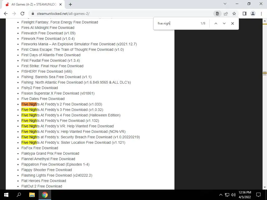The image size is (267, 200).
Task: Open Firework Free Download (v1.0.4)
Action: coord(48,39)
